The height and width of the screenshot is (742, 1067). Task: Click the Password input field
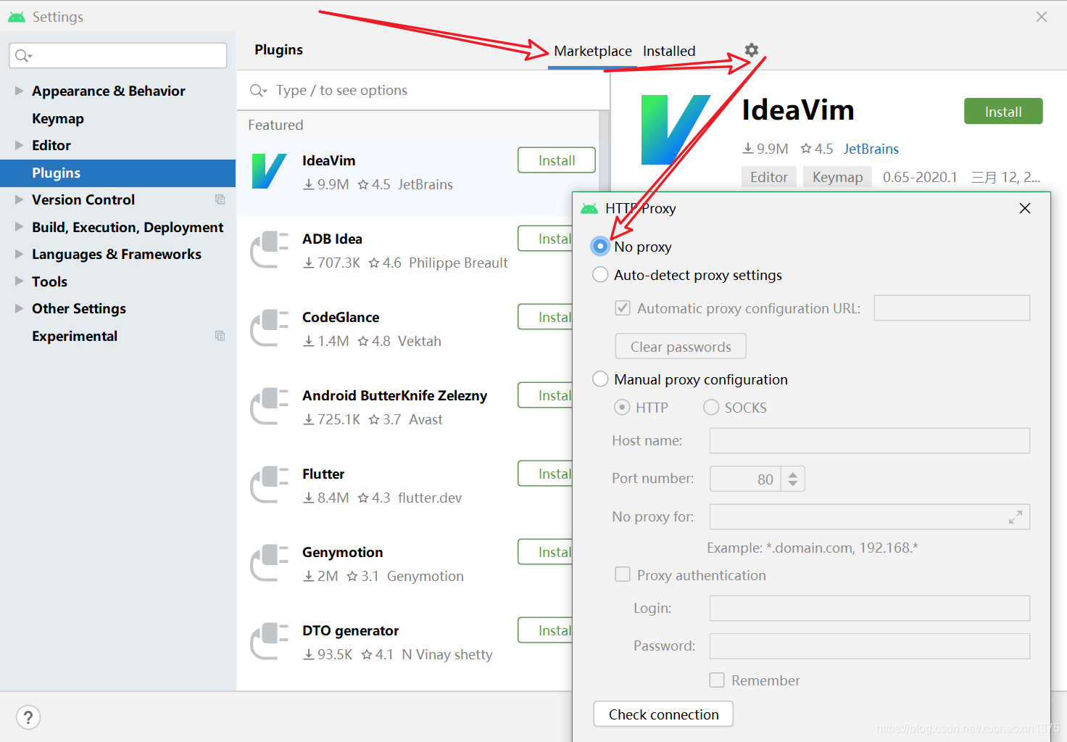click(x=870, y=646)
